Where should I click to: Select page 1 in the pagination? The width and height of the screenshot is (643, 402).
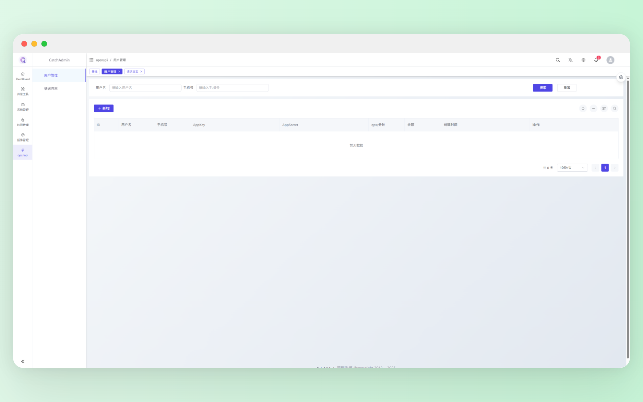tap(605, 168)
